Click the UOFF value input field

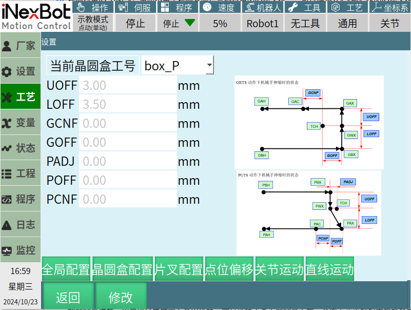coord(127,85)
